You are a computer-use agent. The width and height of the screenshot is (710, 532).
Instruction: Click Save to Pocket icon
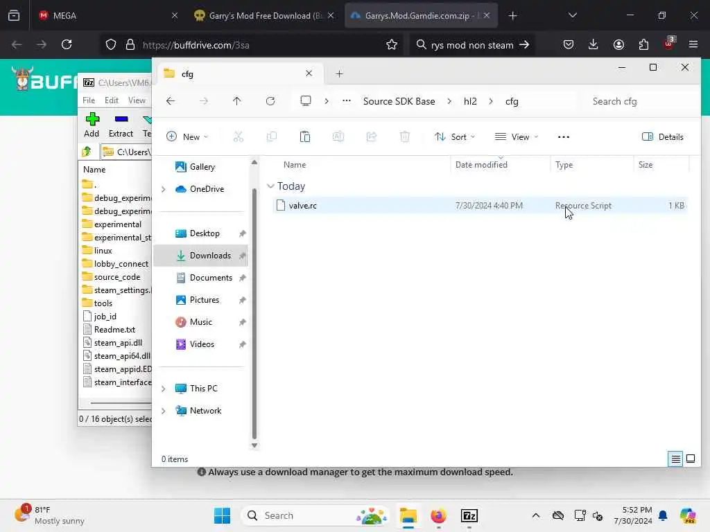tap(569, 45)
